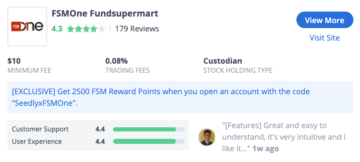Open the exclusive FSM Reward Points promo

pyautogui.click(x=180, y=97)
